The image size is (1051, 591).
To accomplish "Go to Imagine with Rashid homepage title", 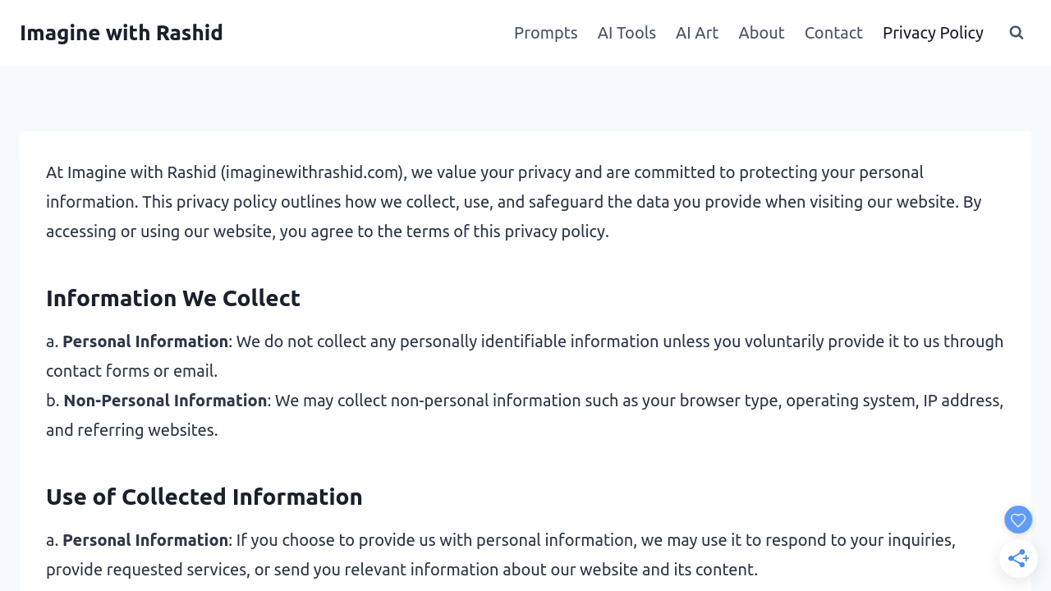I will pos(122,33).
